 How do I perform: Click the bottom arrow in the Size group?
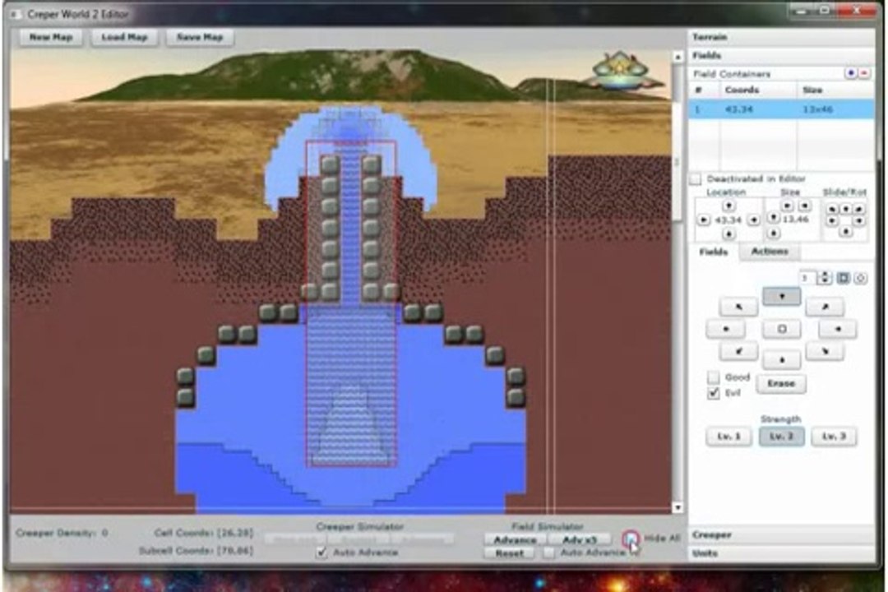pos(774,234)
